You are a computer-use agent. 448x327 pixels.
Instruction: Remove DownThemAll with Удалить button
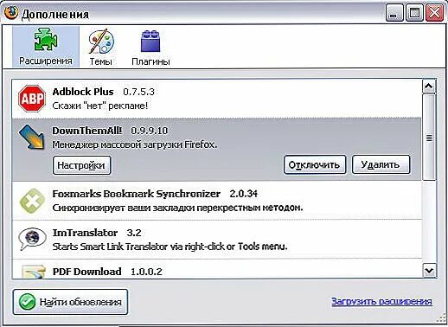381,164
